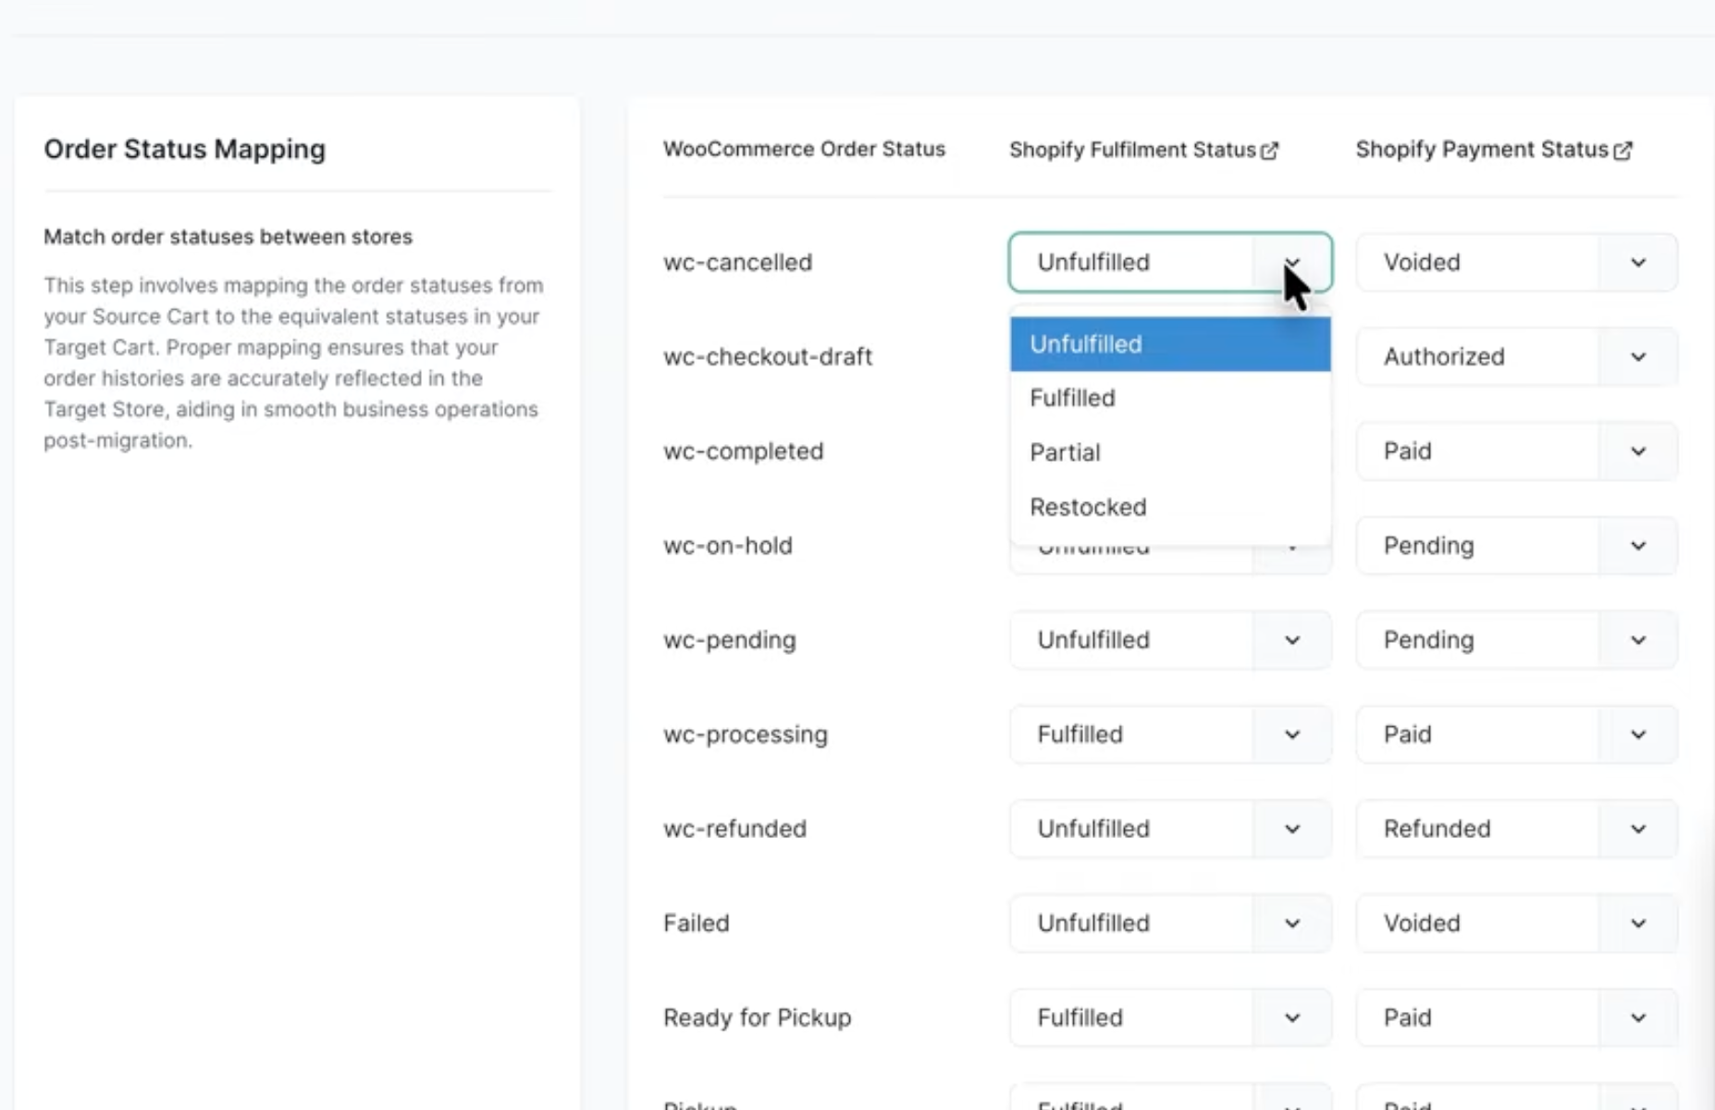
Task: Open the wc-cancelled payment status dropdown showing Voided
Action: point(1516,263)
